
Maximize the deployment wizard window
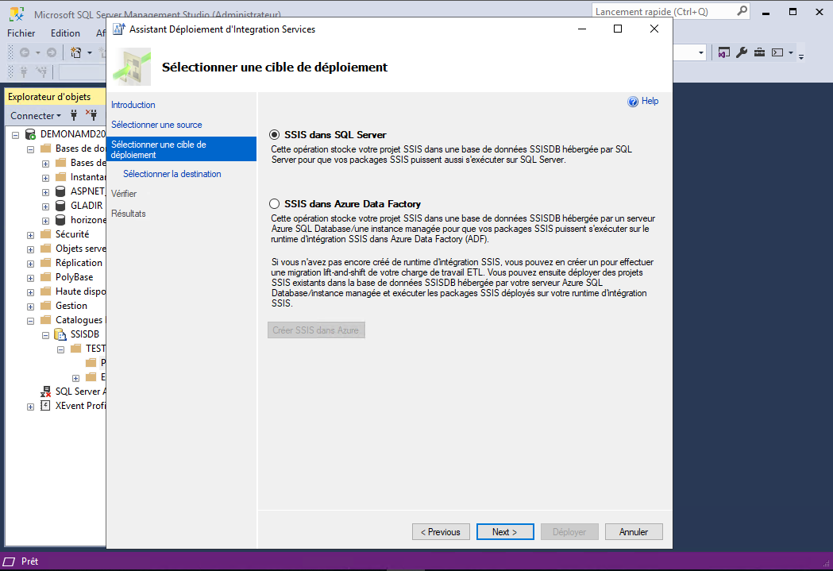[618, 29]
